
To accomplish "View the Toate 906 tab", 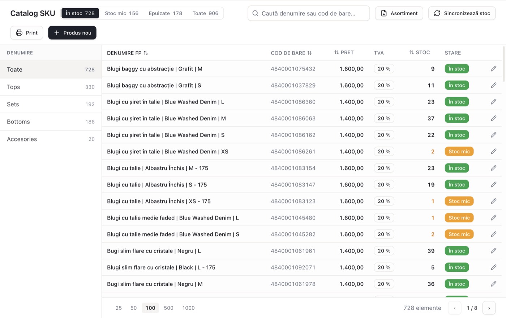I will click(205, 13).
